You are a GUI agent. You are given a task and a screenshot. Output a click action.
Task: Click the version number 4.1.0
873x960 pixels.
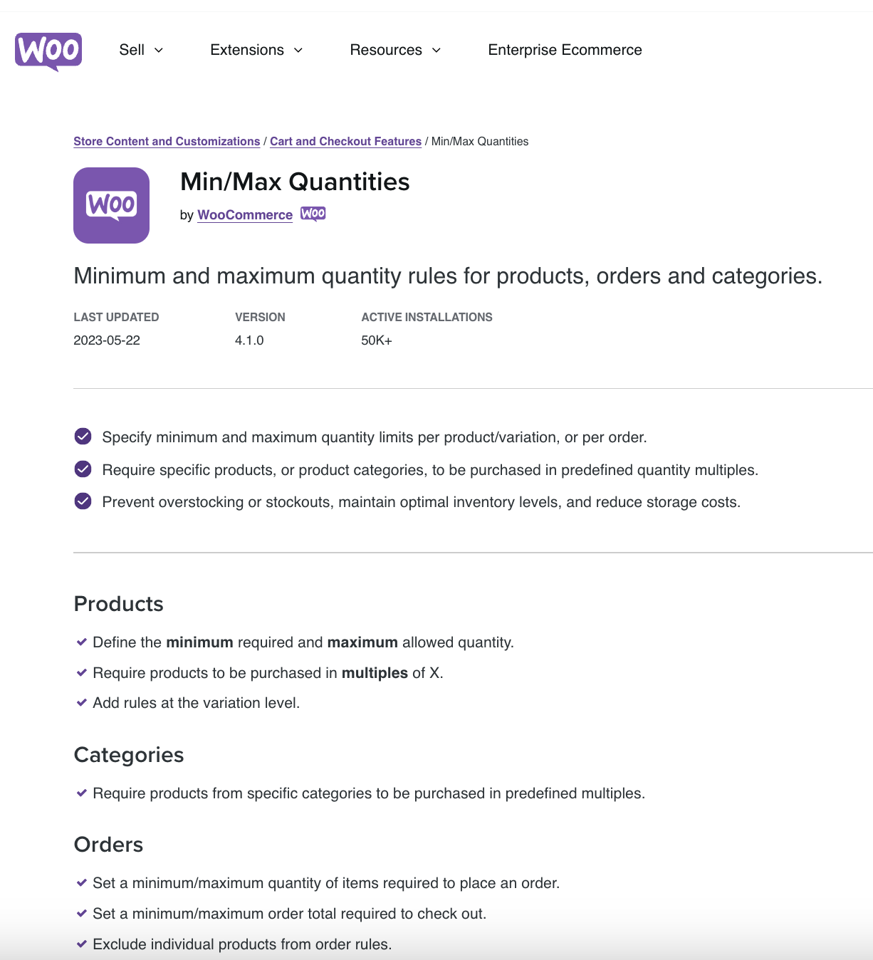coord(250,340)
